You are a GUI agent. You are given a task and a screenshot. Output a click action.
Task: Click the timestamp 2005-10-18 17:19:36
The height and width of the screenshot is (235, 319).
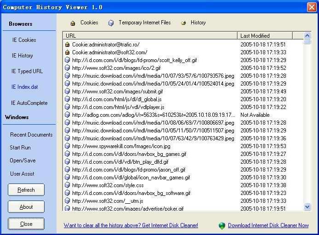[263, 138]
